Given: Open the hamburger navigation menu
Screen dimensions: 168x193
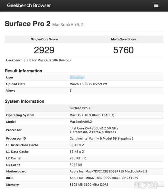Looking at the screenshot, I should coord(156,5).
